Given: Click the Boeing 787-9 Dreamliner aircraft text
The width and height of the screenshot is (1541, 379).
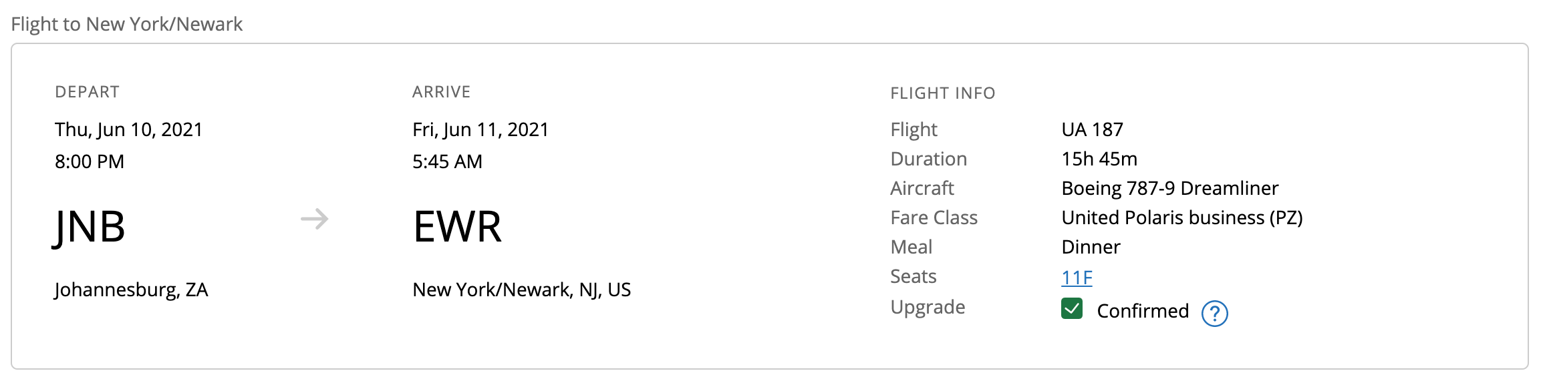Looking at the screenshot, I should 1169,188.
